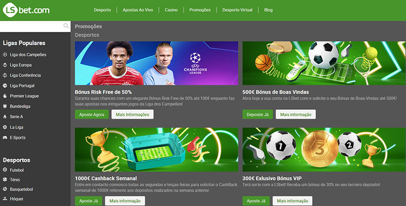This screenshot has height=206, width=406.
Task: Click Aposte Já for the VIP bonus
Action: click(x=256, y=201)
